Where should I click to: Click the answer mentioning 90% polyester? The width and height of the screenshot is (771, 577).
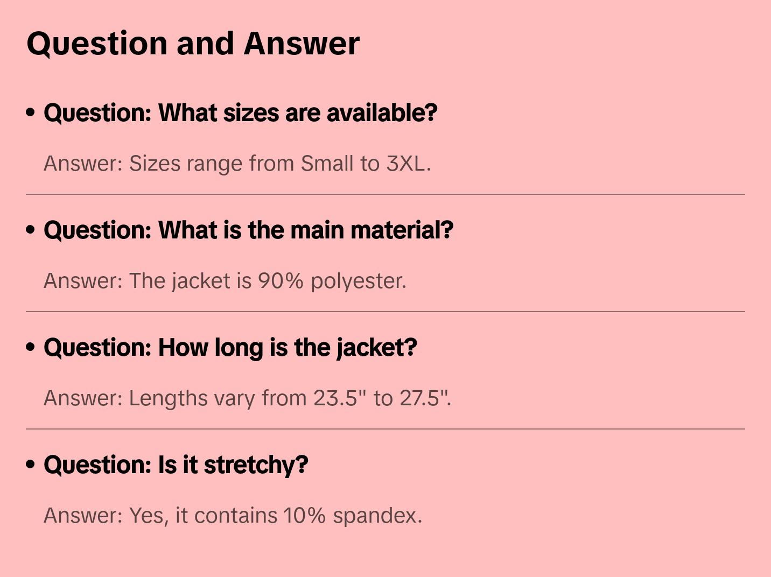coord(225,281)
